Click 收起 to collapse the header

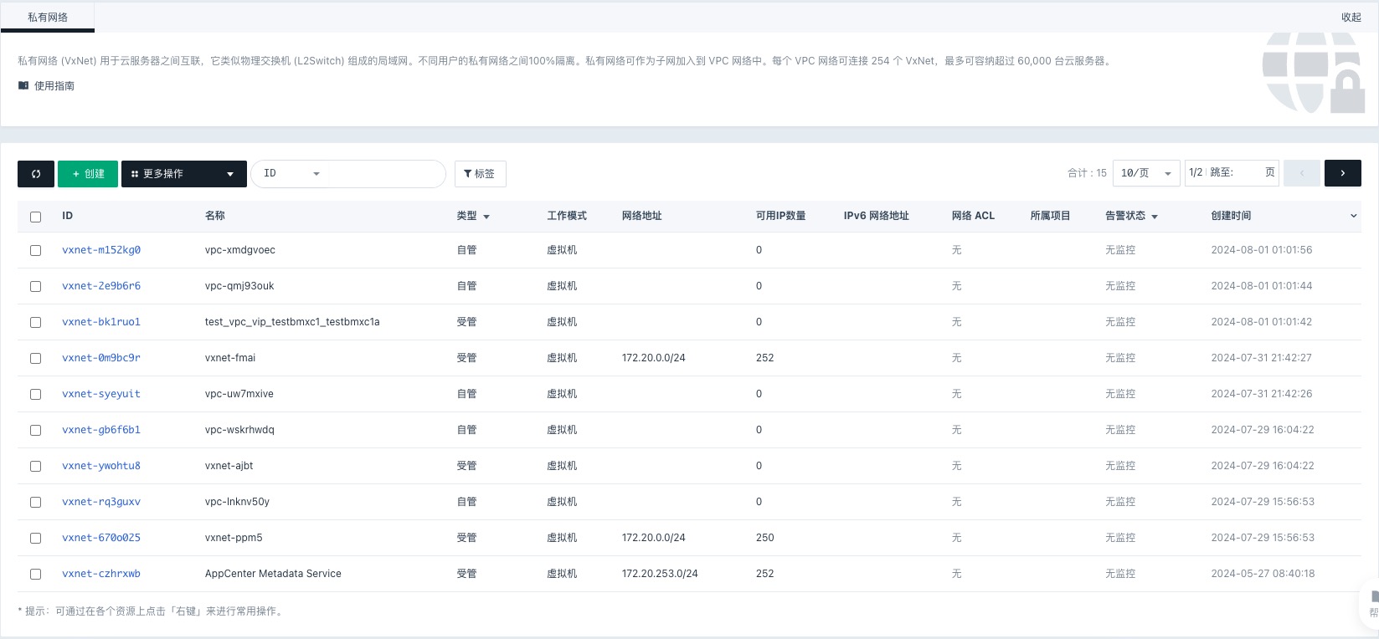coord(1351,18)
